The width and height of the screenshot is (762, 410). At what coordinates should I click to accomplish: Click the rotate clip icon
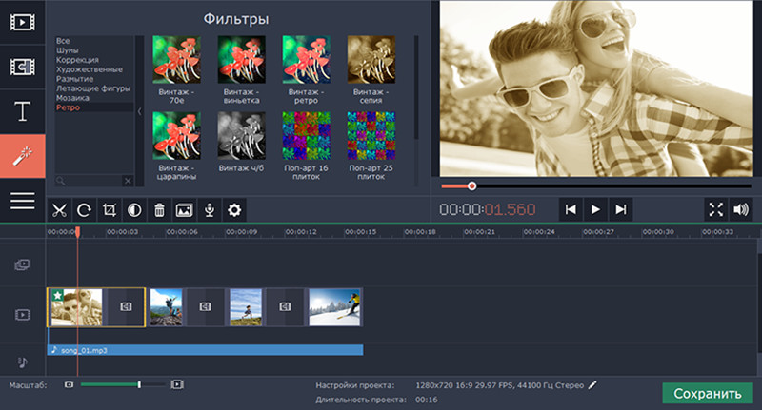click(84, 209)
